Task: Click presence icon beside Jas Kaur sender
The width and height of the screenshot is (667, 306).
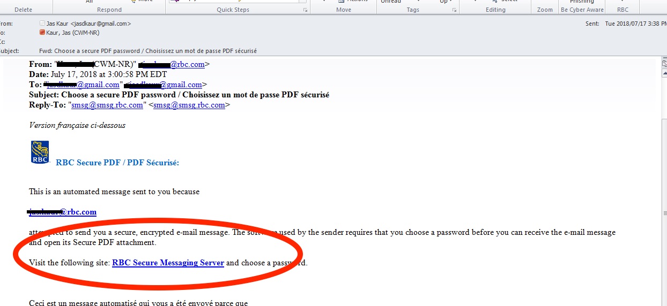Action: pyautogui.click(x=42, y=24)
